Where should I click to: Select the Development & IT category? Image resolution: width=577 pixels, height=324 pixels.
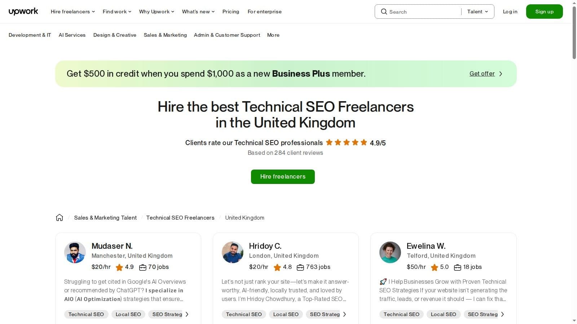[30, 35]
